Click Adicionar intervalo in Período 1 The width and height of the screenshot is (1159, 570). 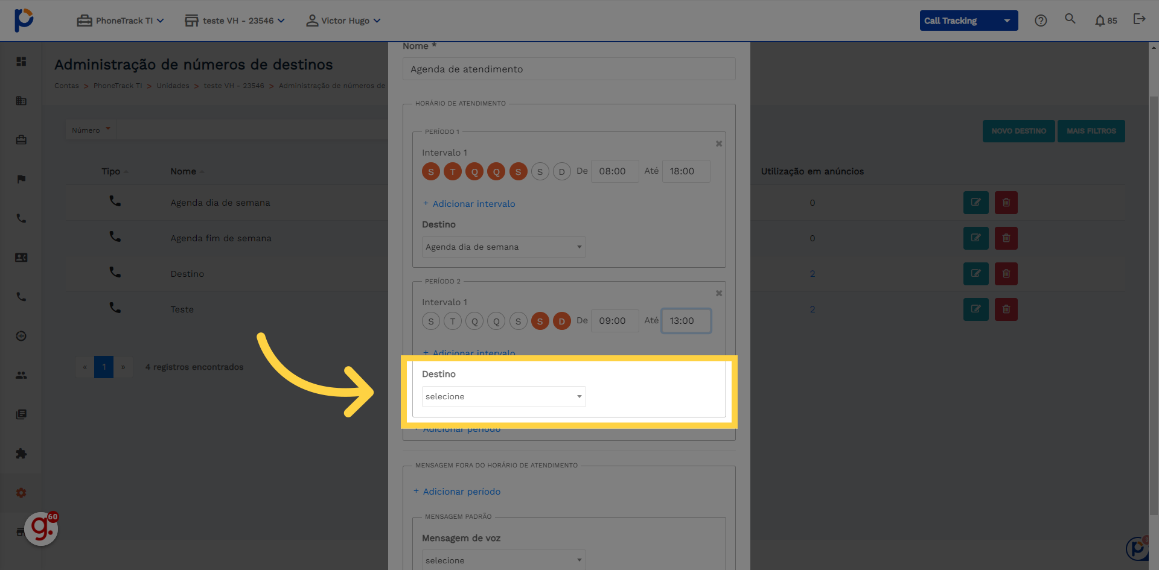point(469,204)
